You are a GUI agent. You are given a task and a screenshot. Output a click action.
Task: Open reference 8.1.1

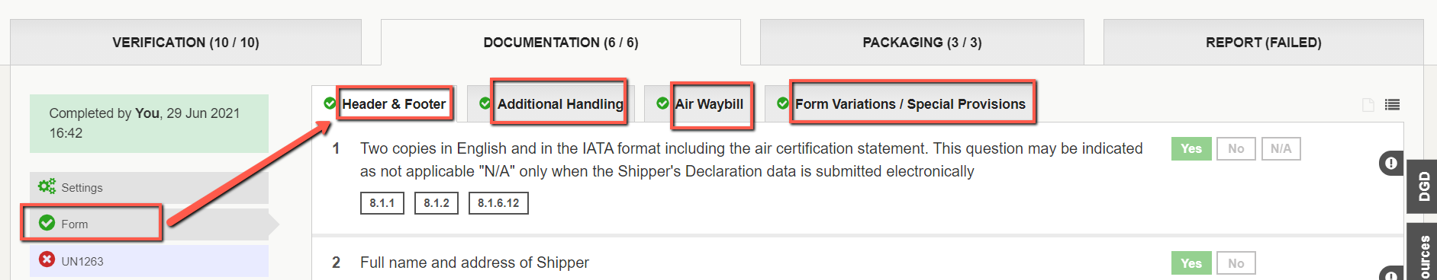click(382, 203)
